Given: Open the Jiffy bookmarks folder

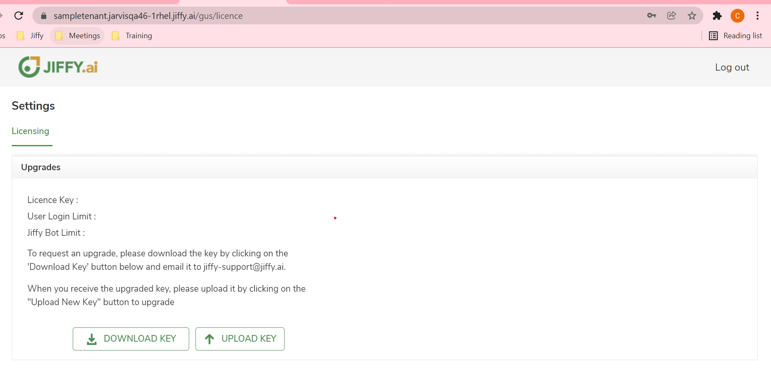Looking at the screenshot, I should [30, 36].
